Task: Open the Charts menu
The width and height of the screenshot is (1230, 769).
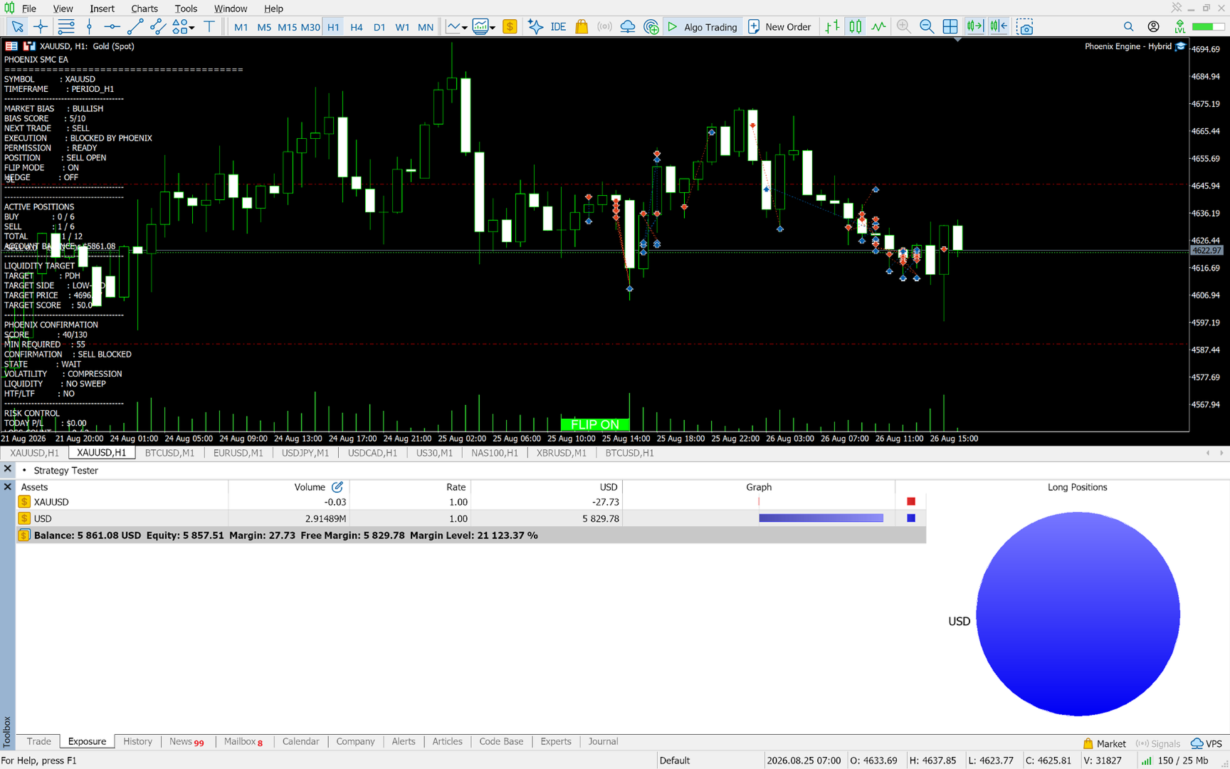Action: [144, 9]
